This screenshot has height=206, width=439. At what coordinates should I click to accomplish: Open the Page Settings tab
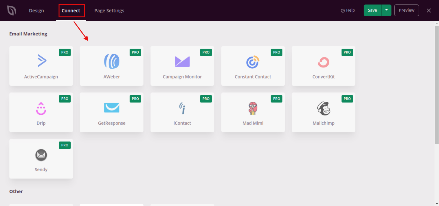109,10
